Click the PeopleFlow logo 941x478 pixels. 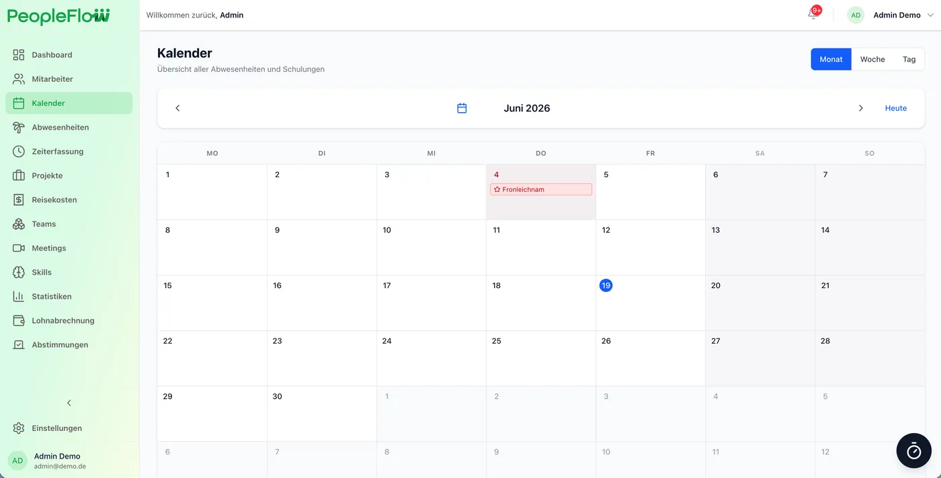pos(58,16)
